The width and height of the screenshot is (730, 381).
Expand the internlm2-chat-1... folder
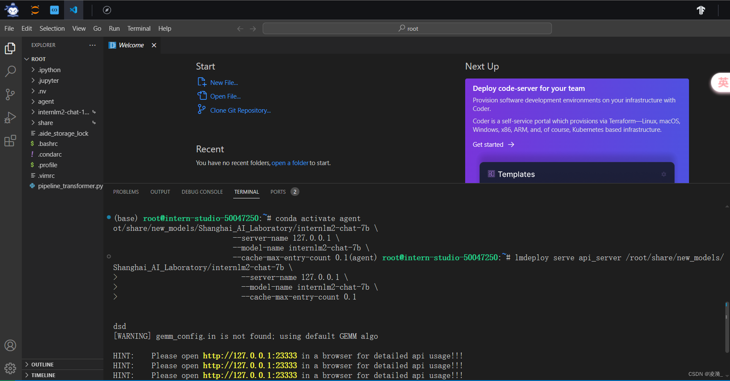pyautogui.click(x=33, y=112)
